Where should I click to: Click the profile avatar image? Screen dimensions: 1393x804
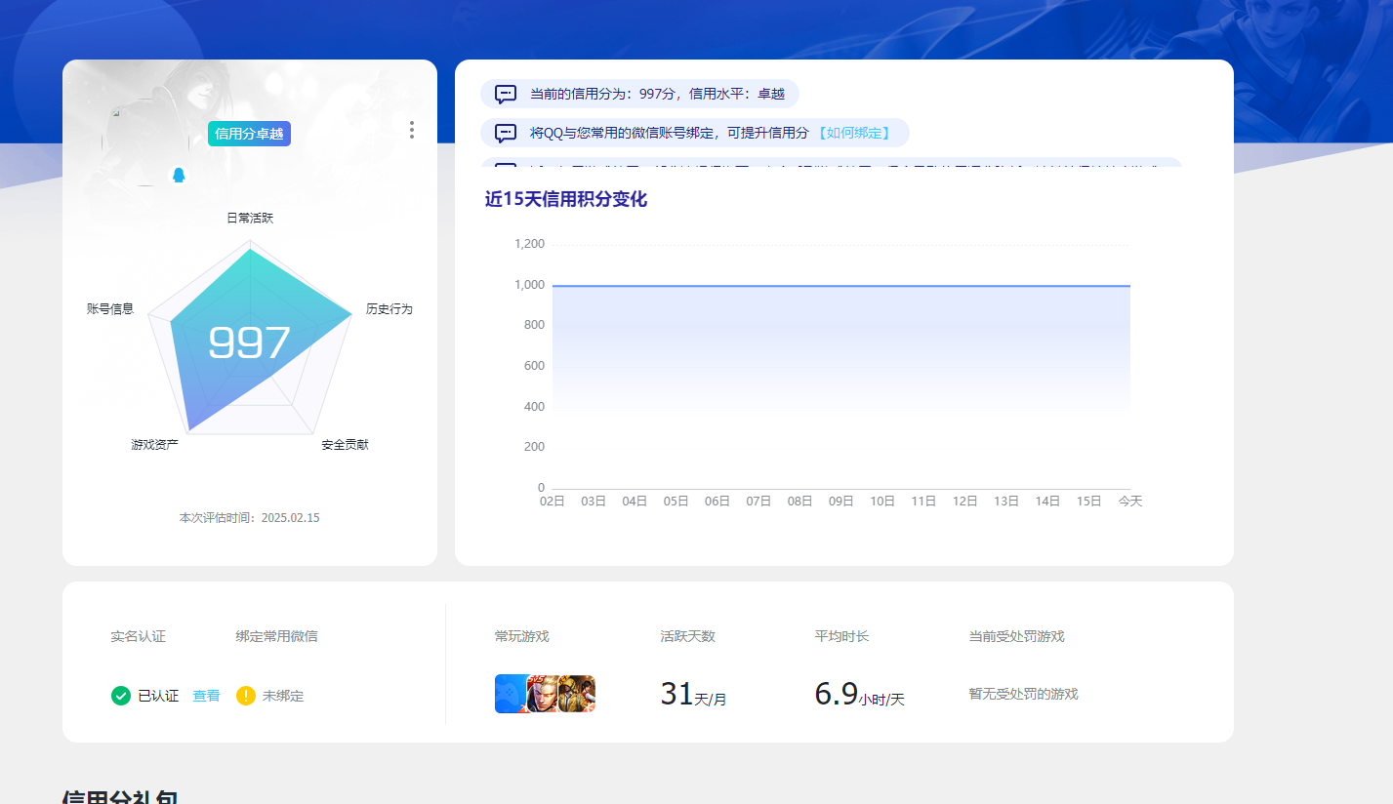[145, 143]
